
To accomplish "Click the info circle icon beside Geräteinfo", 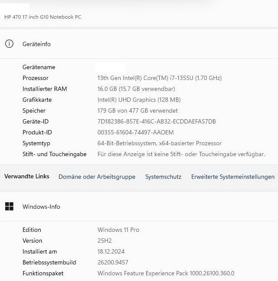I will tap(9, 44).
